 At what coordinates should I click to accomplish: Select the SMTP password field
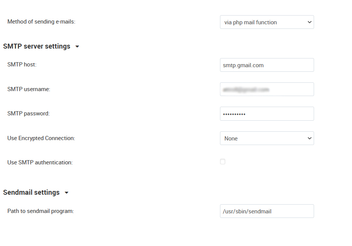[x=267, y=114]
